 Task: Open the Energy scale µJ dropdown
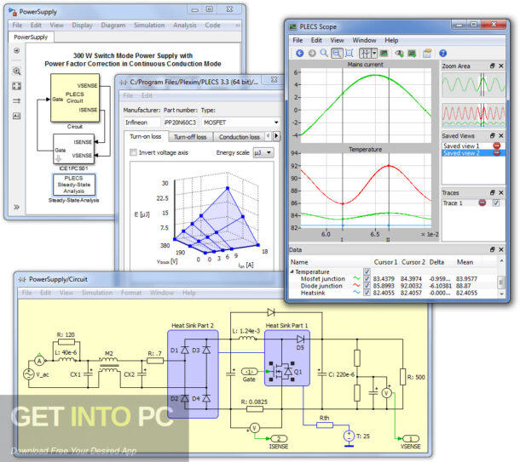pos(263,152)
